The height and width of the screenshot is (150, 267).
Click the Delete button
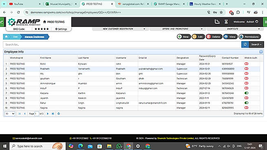(214, 37)
